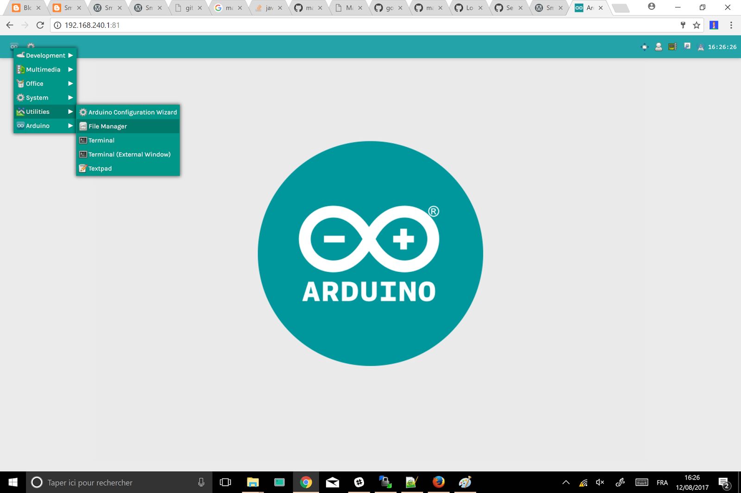Open the wireless antenna icon in the panel tray
Image resolution: width=741 pixels, height=493 pixels.
(701, 47)
